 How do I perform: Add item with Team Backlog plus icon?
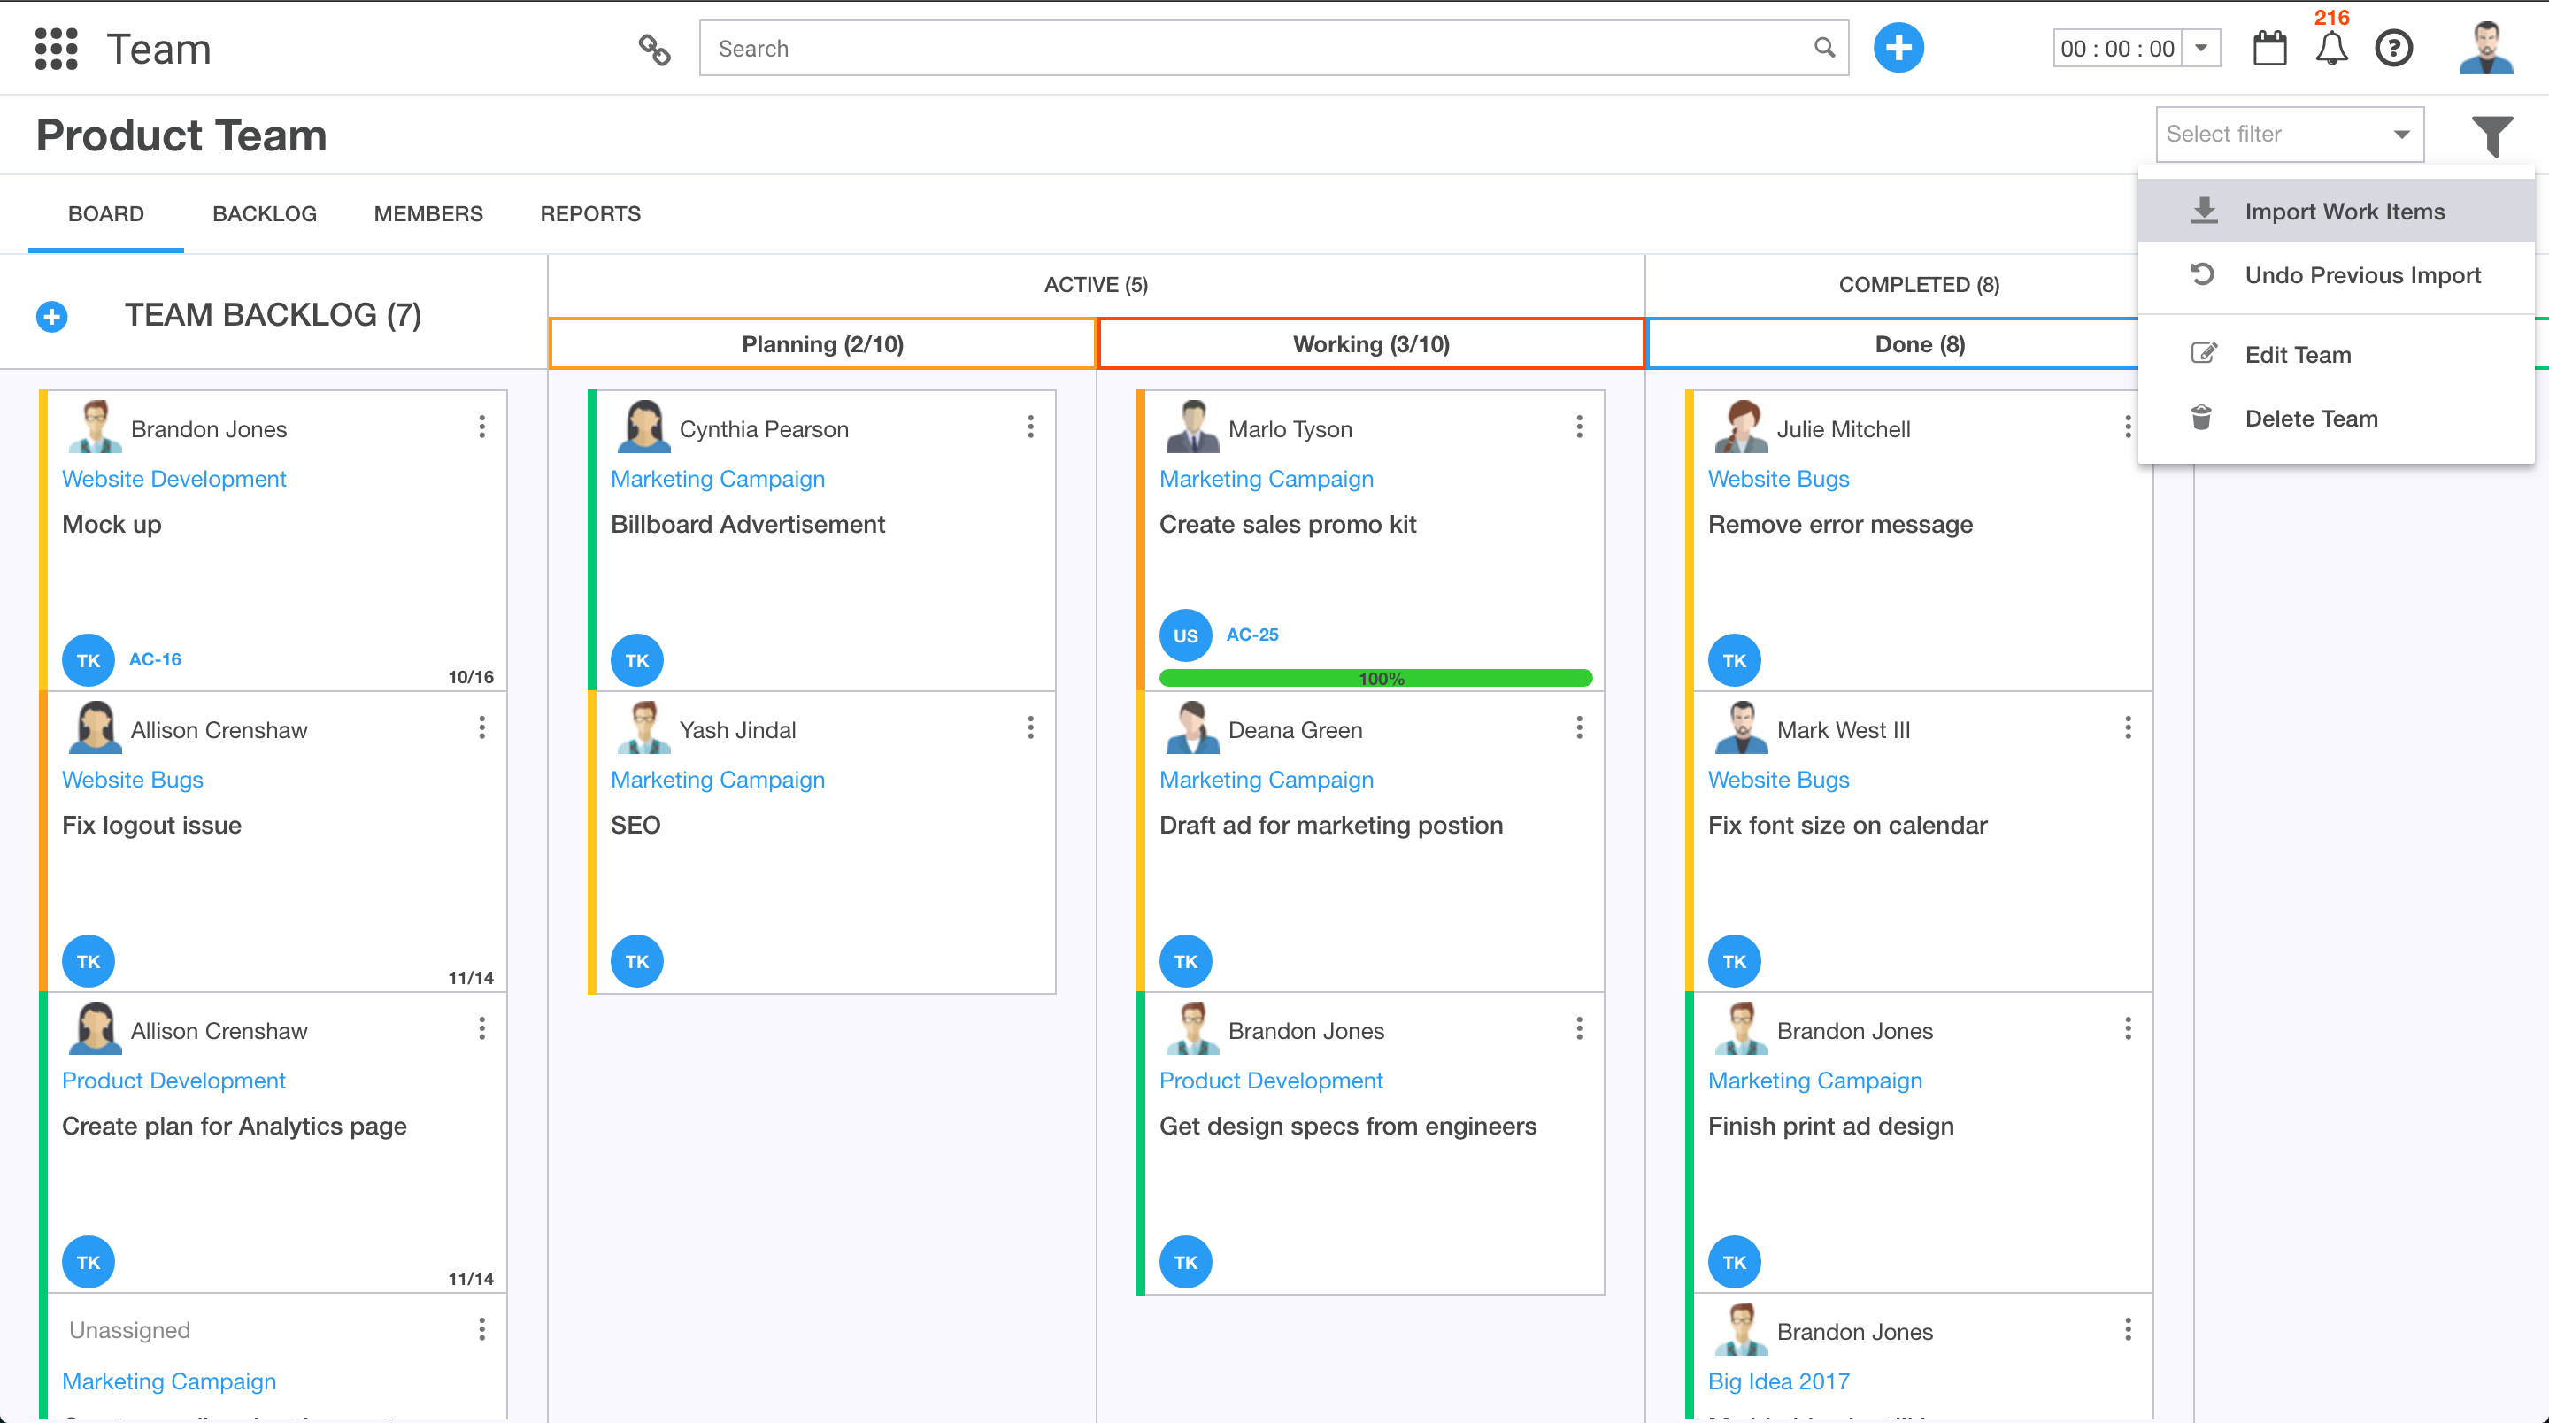click(x=51, y=317)
